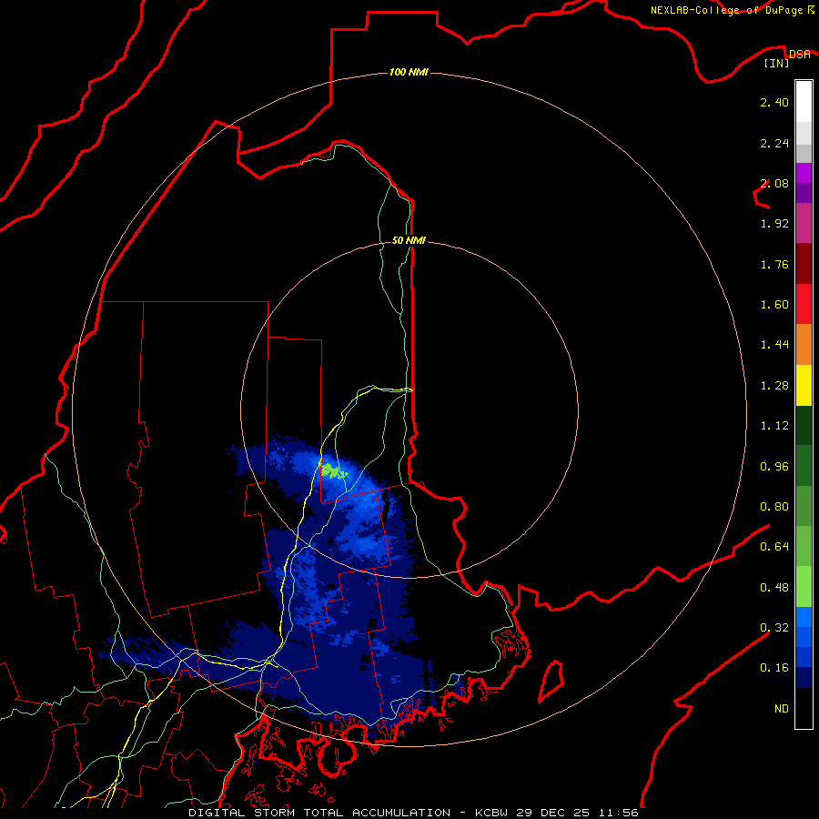Click the 0.96 legend value
Screen dimensions: 819x819
[x=774, y=467]
